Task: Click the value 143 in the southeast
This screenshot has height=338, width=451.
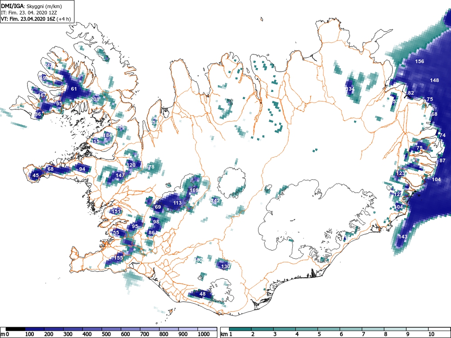Action: pos(403,237)
